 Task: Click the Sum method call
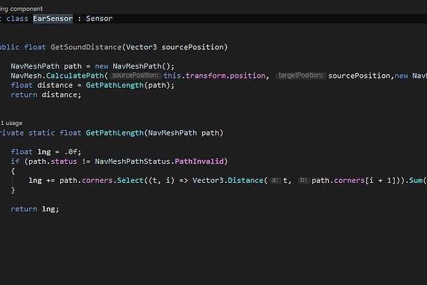coord(415,180)
